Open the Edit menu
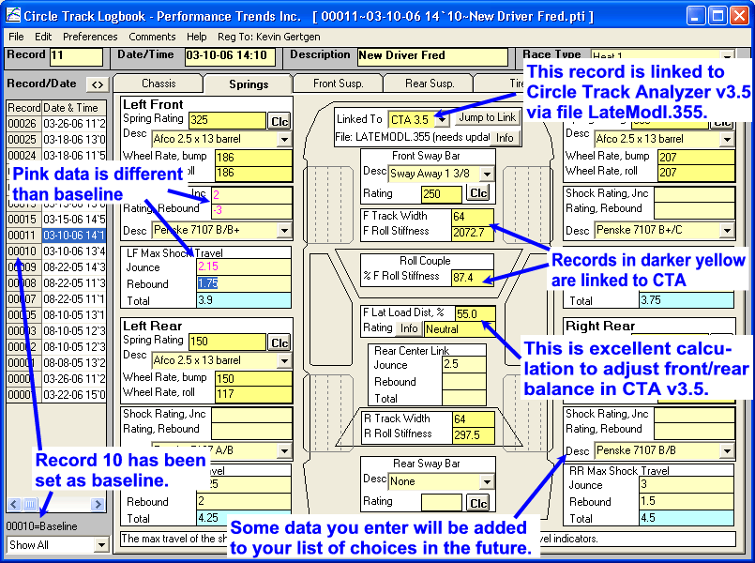Viewport: 755px width, 563px height. [x=43, y=37]
